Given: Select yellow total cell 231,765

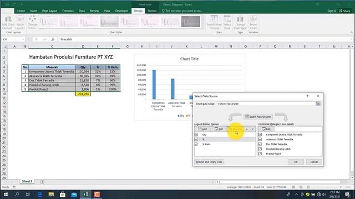Looking at the screenshot, I should click(x=83, y=94).
